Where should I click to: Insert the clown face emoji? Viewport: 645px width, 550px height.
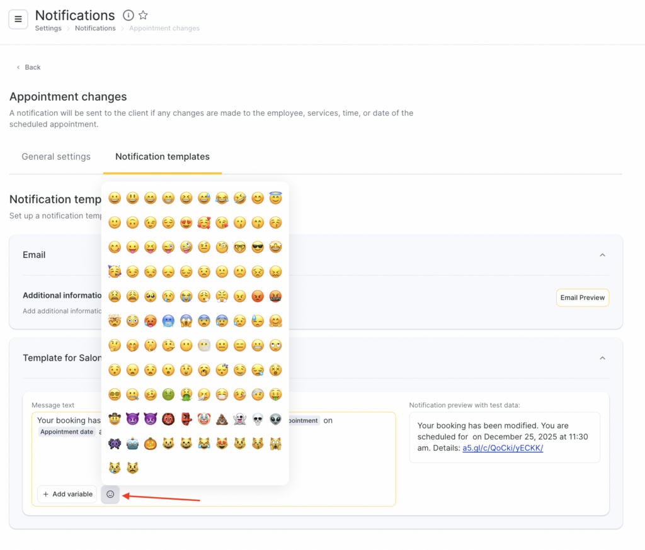[x=204, y=419]
